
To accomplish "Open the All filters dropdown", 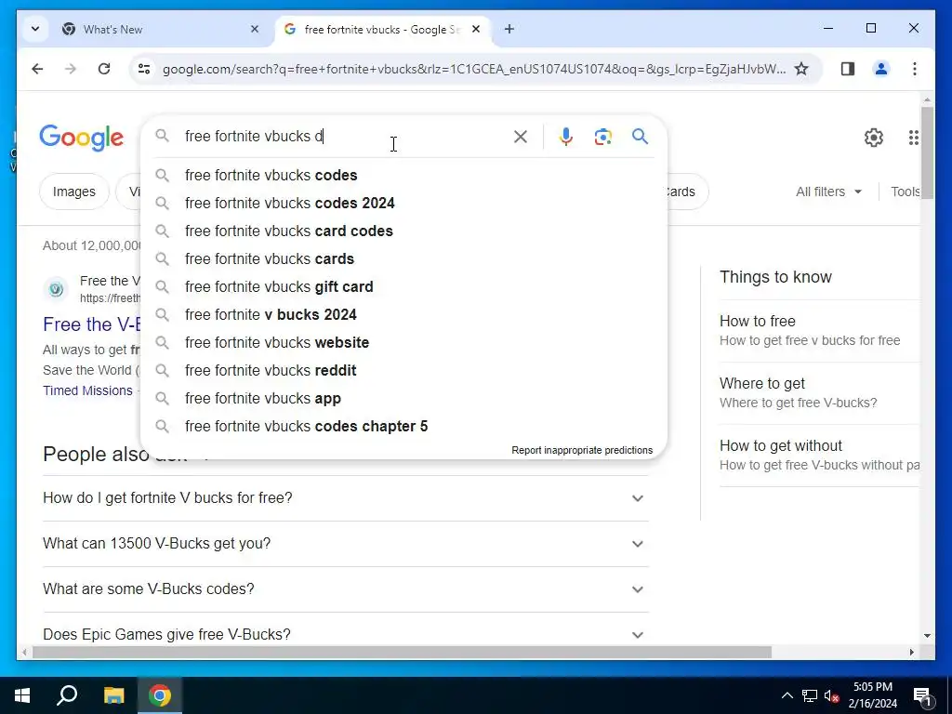I will pos(828,192).
